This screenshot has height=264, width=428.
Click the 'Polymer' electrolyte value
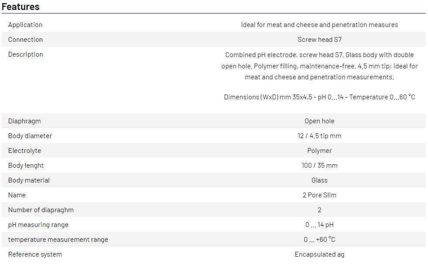point(319,151)
